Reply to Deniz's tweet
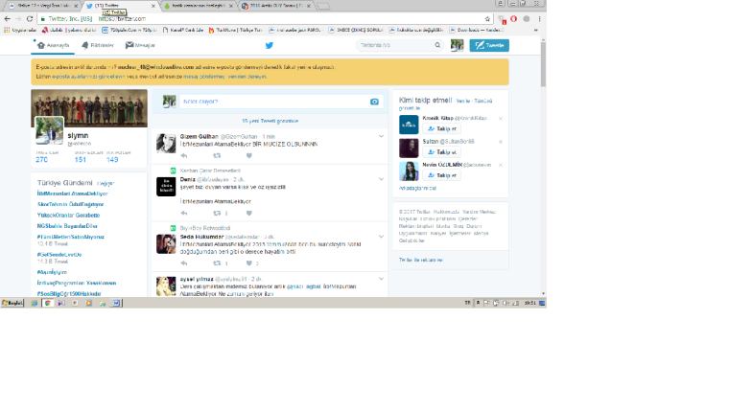 (x=184, y=214)
